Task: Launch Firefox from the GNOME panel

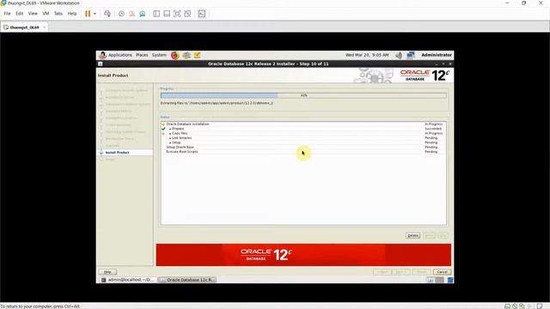Action: pos(174,55)
